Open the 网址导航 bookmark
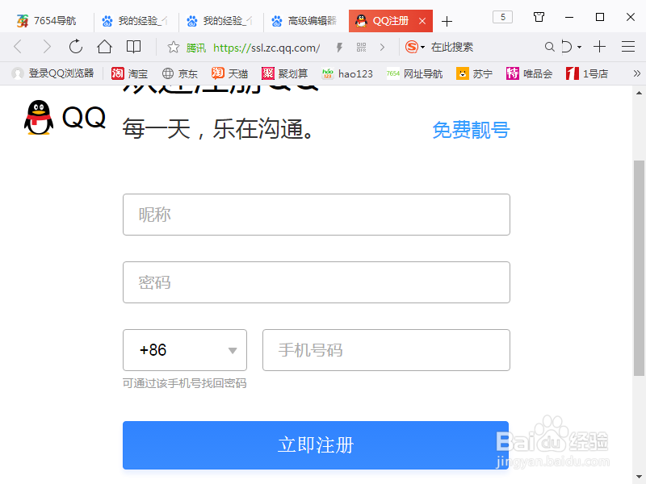The height and width of the screenshot is (484, 646). 414,73
